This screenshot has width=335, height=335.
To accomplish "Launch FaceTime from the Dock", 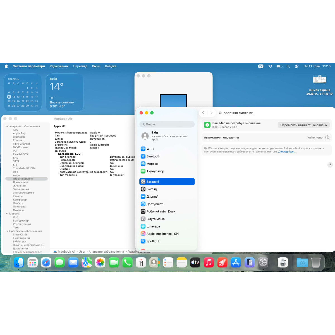I will click(114, 262).
